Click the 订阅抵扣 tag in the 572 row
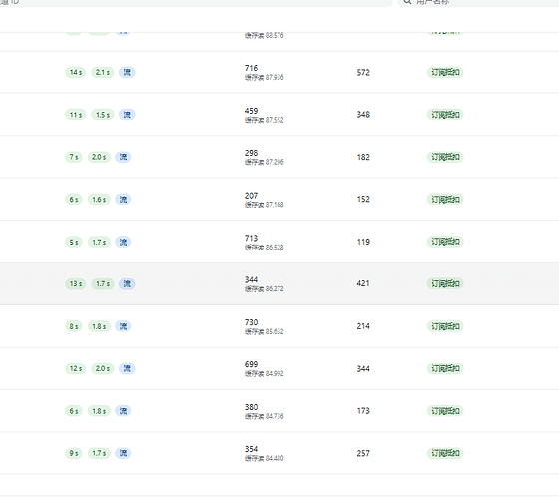 pos(445,72)
